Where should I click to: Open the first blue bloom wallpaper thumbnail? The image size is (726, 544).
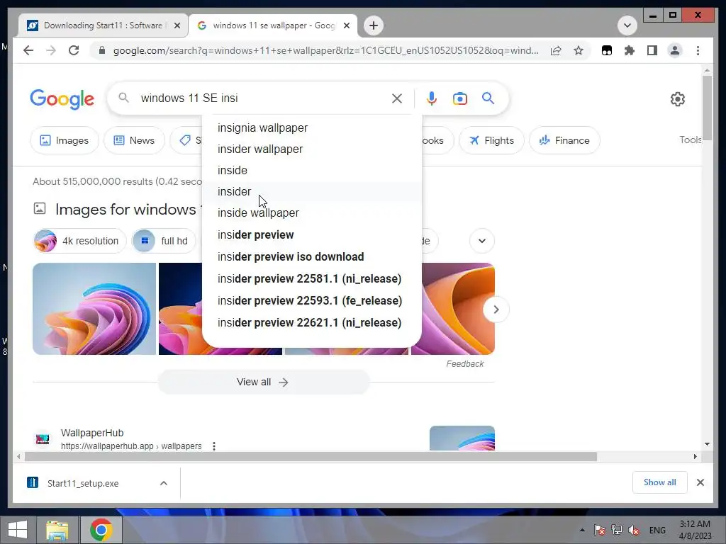click(x=94, y=309)
